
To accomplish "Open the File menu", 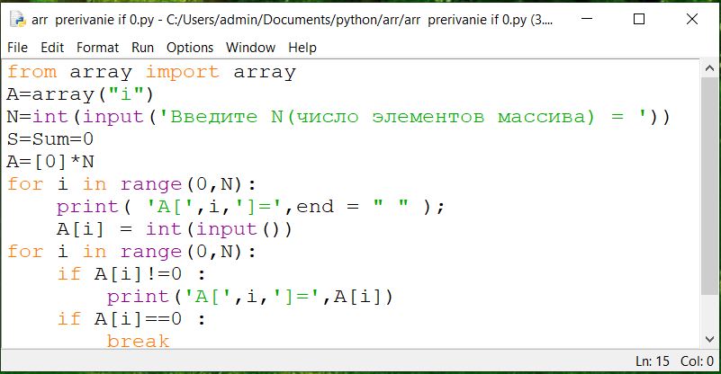I will click(17, 48).
